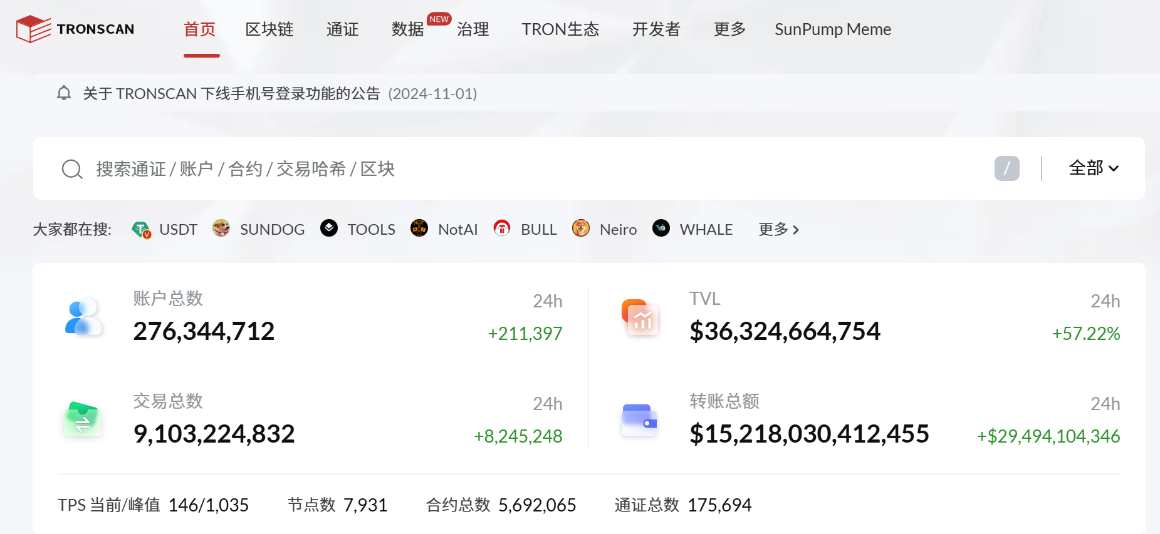Screen dimensions: 1160x534
Task: Open the 数据 menu with NEW badge
Action: 408,29
